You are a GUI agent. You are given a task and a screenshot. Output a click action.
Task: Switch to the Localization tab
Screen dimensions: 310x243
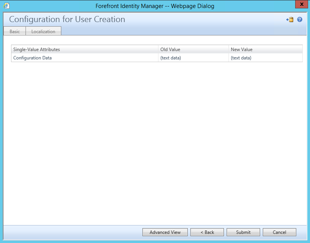(x=43, y=32)
